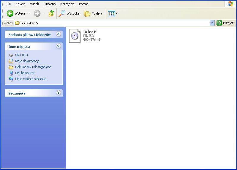
Task: Open the Edycja menu
Action: click(x=20, y=4)
